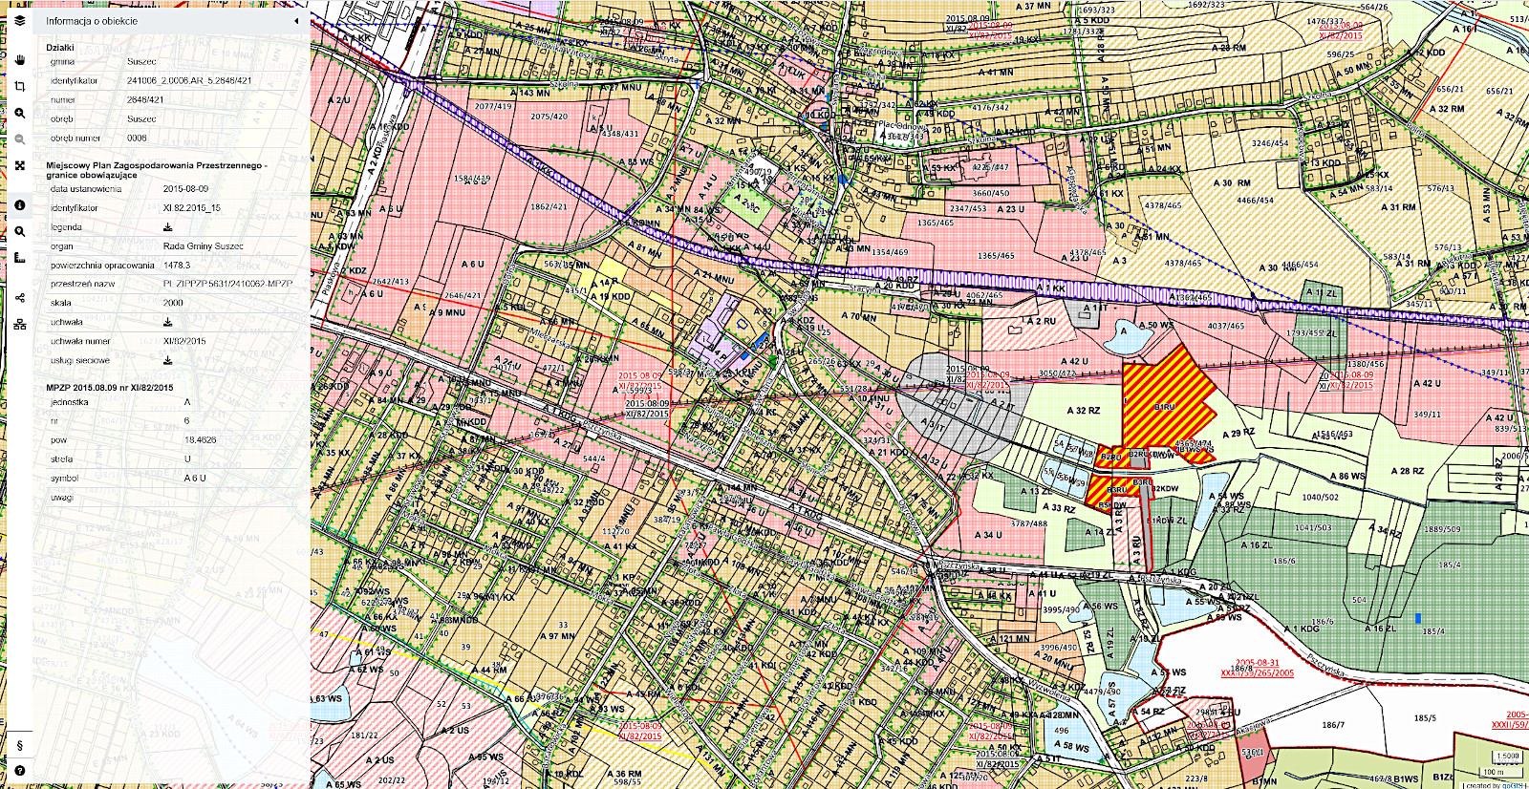Zoom out with the magnifier minus
1529x789 pixels.
tap(19, 139)
